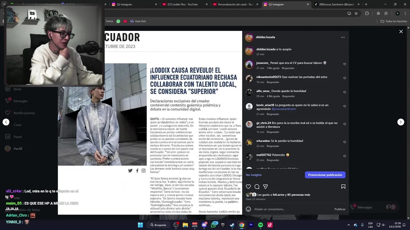
Task: Open the @jossuazambrano mention link
Action: tap(283, 109)
